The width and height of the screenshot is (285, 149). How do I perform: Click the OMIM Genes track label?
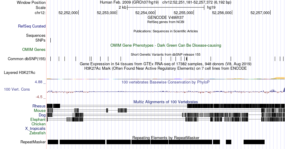[x=34, y=49]
